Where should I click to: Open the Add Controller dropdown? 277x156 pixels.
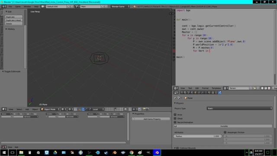[72, 117]
